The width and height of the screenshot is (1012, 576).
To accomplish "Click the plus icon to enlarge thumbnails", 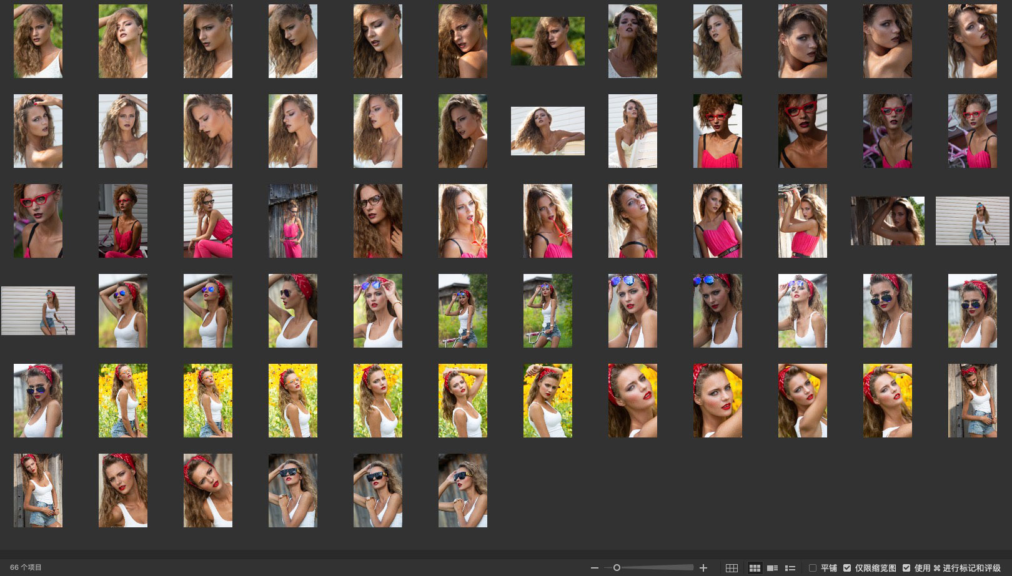I will point(703,568).
